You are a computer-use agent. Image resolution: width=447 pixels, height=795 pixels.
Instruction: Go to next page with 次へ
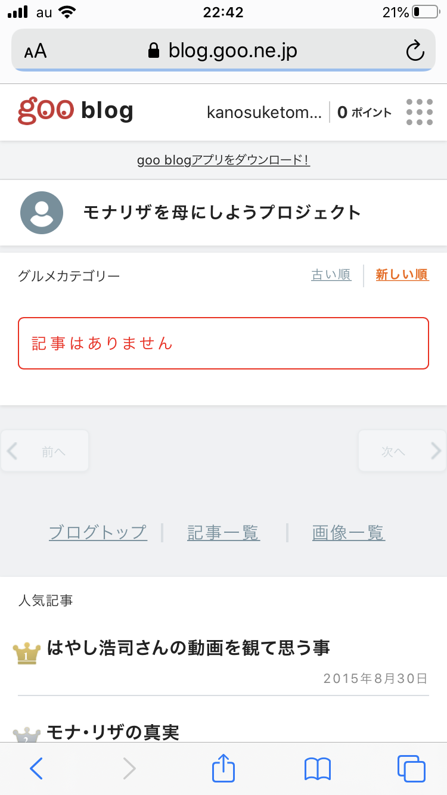coord(402,451)
